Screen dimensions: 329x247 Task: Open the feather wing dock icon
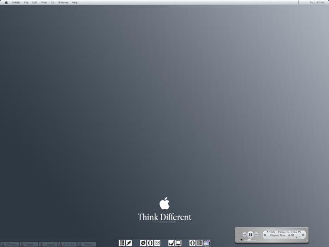coord(171,243)
